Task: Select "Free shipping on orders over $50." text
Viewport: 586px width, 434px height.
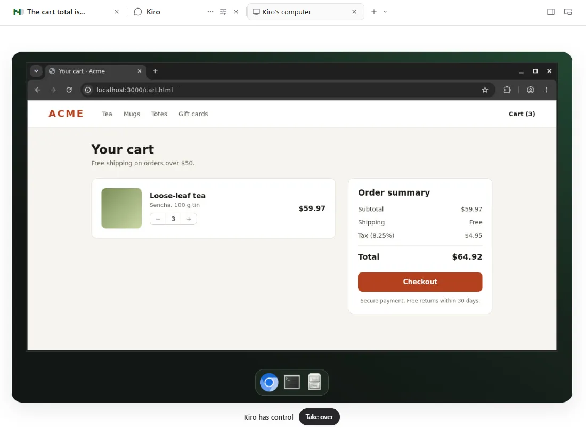Action: click(143, 163)
